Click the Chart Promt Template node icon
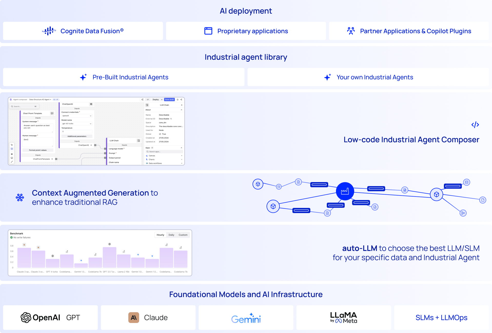This screenshot has height=333, width=492. point(52,113)
